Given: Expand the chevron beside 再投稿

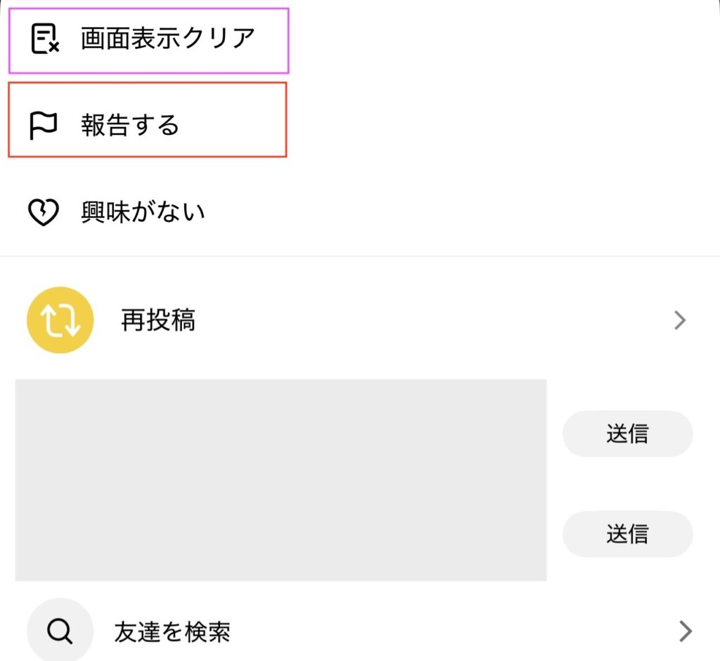Looking at the screenshot, I should 680,320.
